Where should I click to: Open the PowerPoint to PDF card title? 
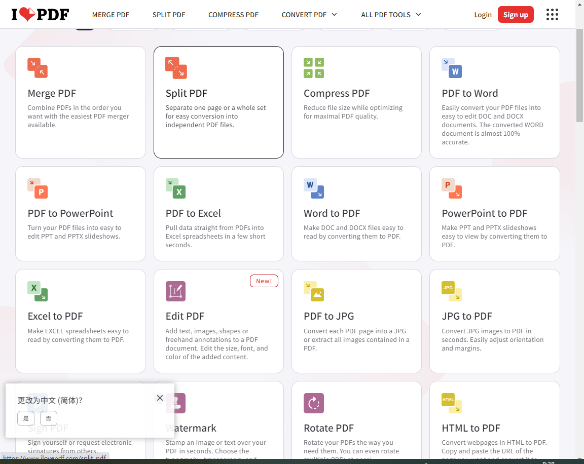(485, 214)
